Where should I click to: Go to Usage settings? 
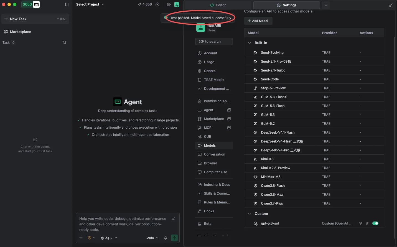pos(214,62)
